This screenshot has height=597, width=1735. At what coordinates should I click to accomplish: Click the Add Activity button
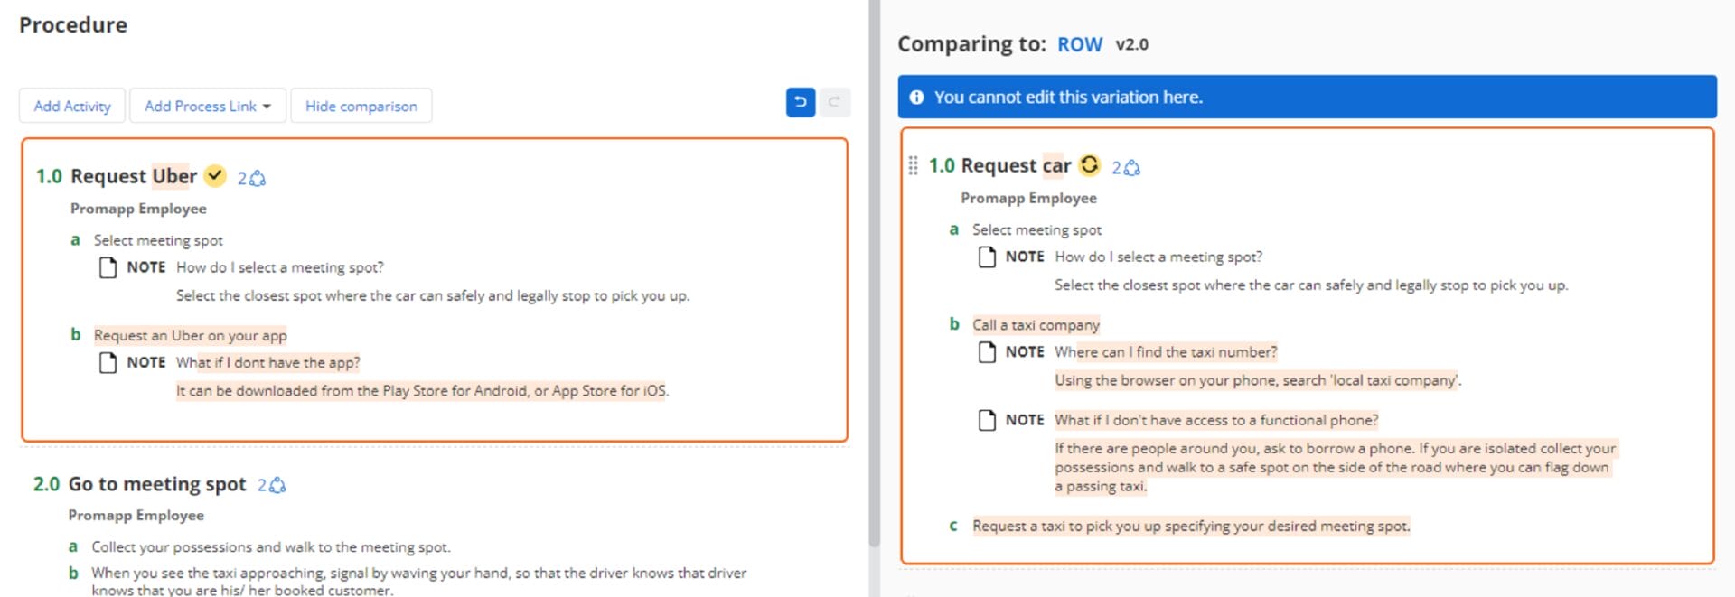point(72,106)
